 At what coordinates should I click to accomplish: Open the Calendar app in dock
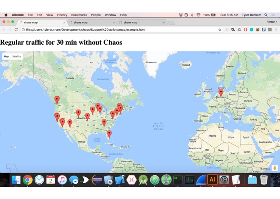51,180
